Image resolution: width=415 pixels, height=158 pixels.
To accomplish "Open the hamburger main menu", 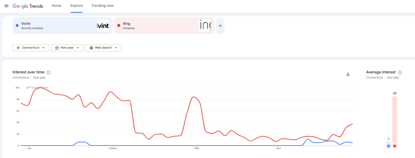I will pos(6,6).
